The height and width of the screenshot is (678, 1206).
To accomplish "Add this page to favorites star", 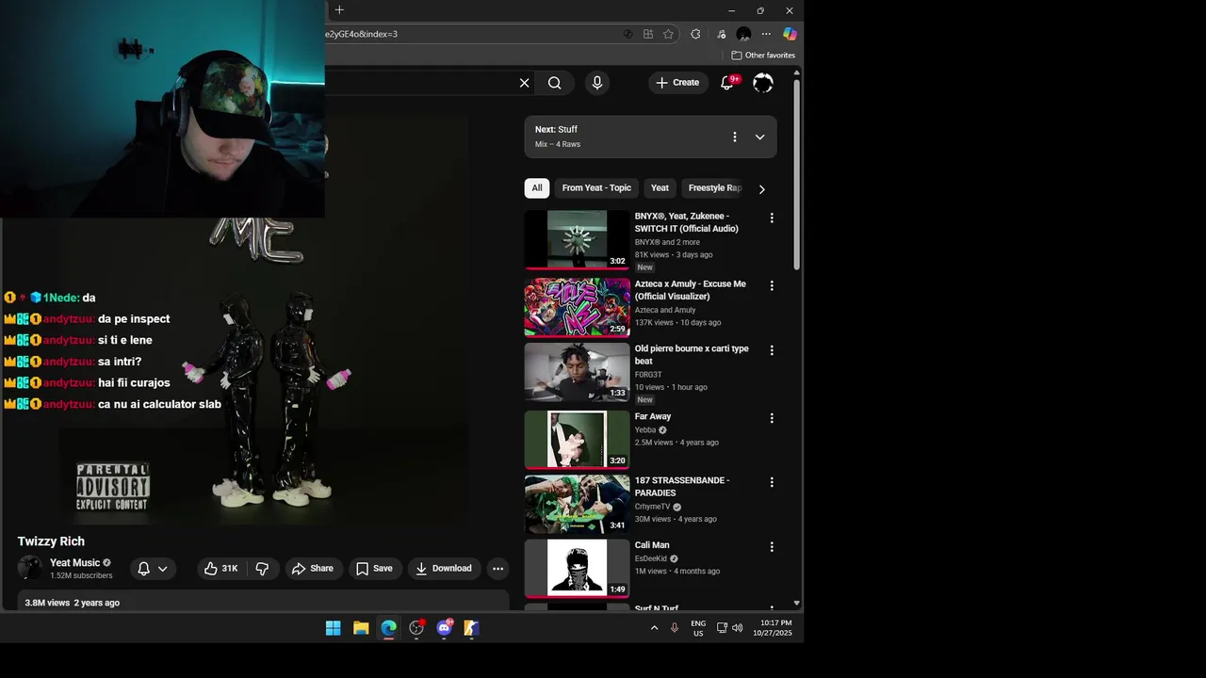I will point(668,34).
